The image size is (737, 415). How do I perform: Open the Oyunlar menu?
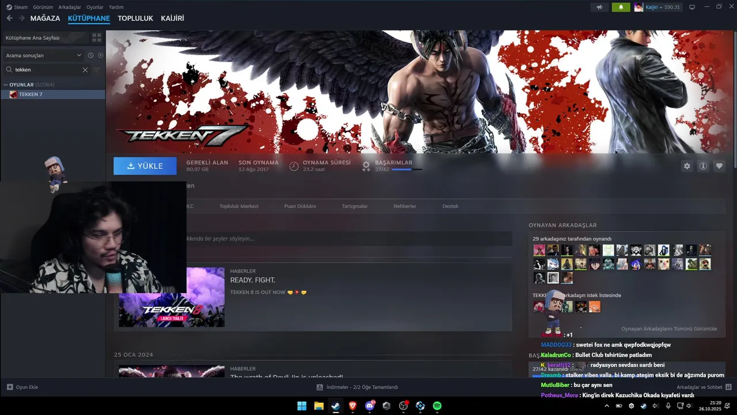pos(95,7)
